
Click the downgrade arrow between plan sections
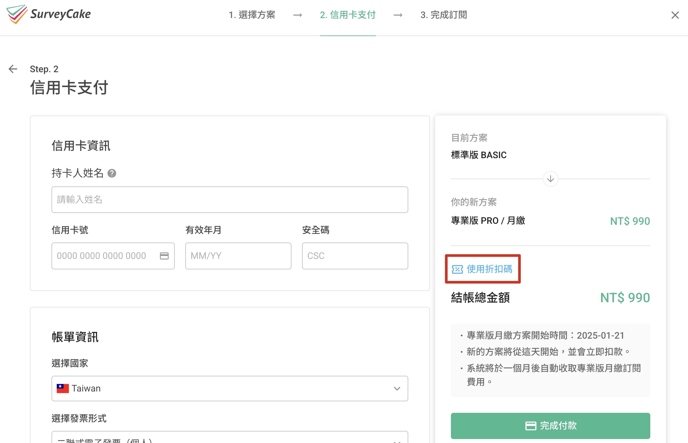coord(550,179)
